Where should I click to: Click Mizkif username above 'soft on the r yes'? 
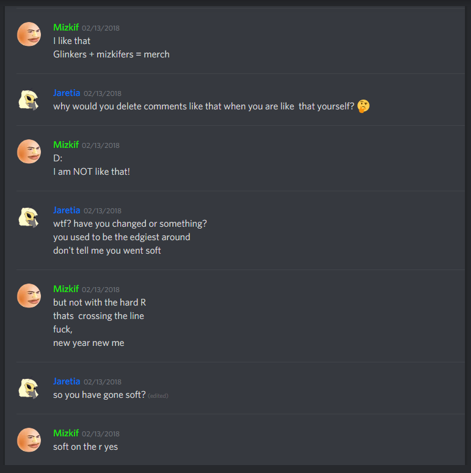click(x=66, y=433)
